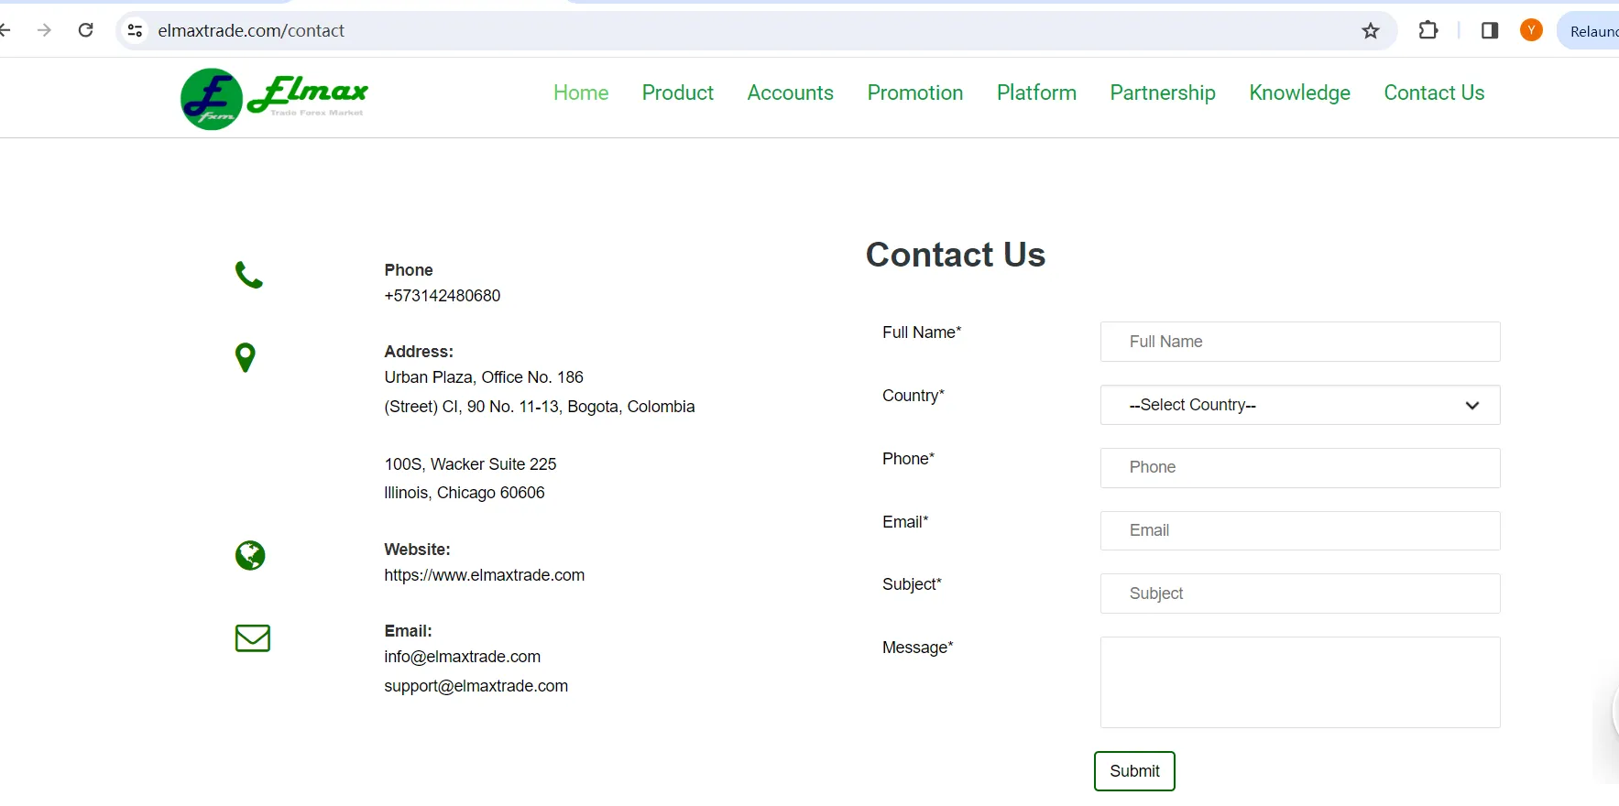1619x806 pixels.
Task: Open the Partnership menu item
Action: click(1163, 93)
